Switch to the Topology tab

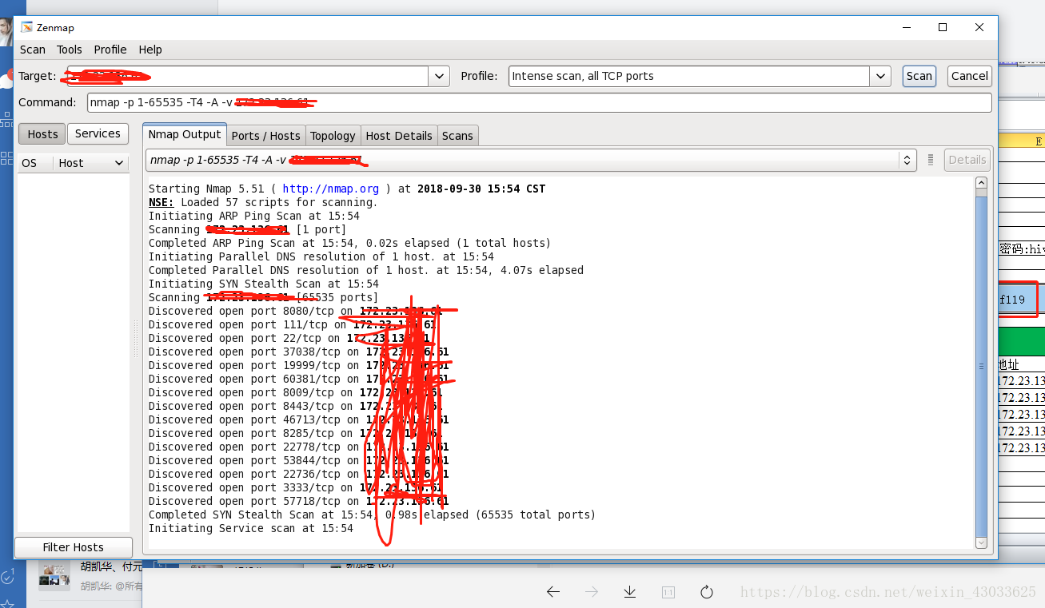[333, 135]
